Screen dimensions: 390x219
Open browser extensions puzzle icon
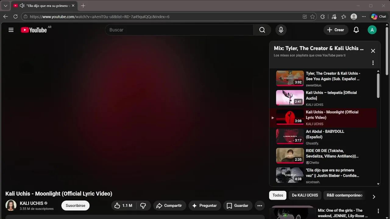[x=323, y=17]
